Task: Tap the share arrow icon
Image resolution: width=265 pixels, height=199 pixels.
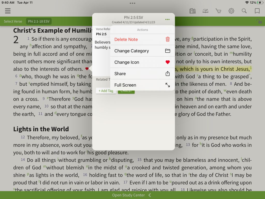Action: [167, 73]
